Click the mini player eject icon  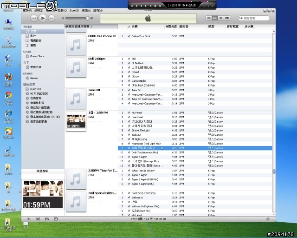pyautogui.click(x=151, y=6)
